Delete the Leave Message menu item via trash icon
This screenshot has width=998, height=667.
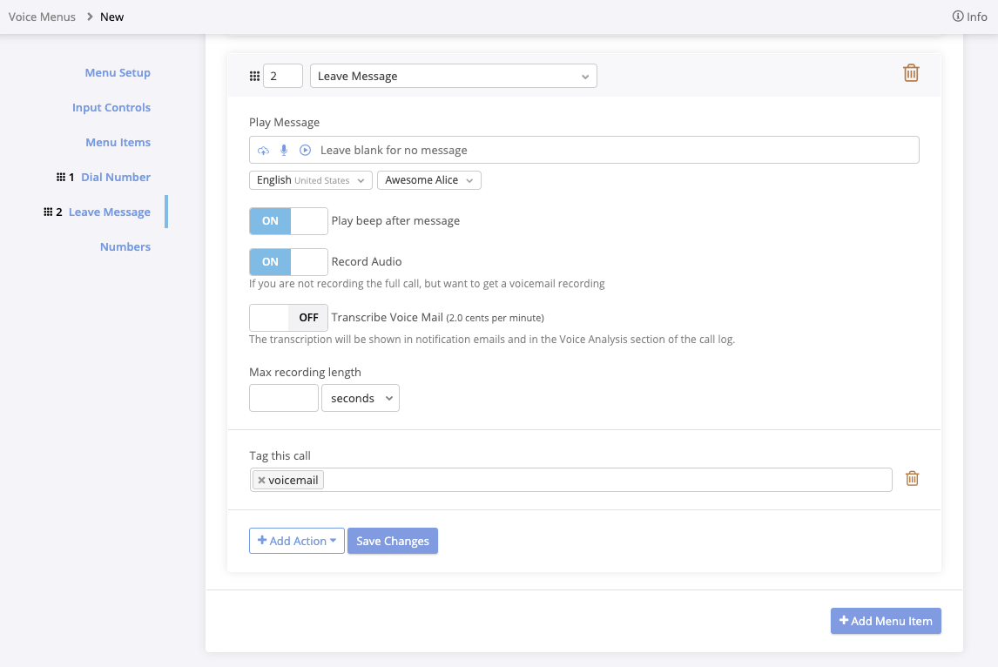pos(911,73)
